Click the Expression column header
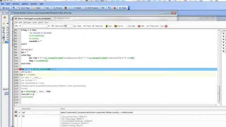The height and width of the screenshot is (127, 226). tap(26, 109)
